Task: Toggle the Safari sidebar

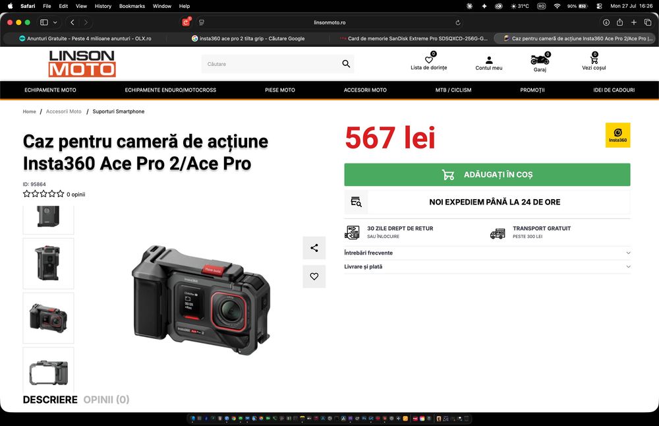Action: click(x=43, y=22)
